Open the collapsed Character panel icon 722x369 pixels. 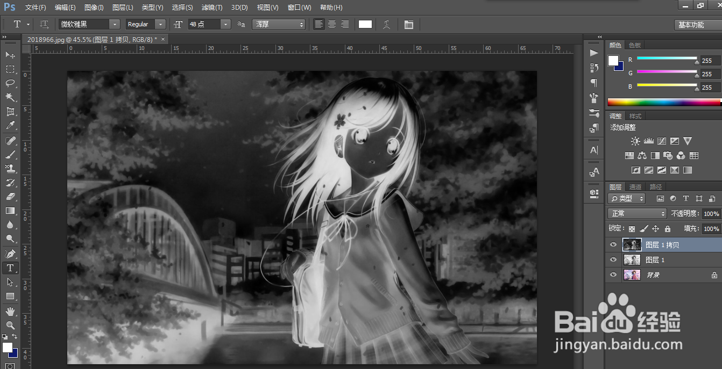point(594,150)
